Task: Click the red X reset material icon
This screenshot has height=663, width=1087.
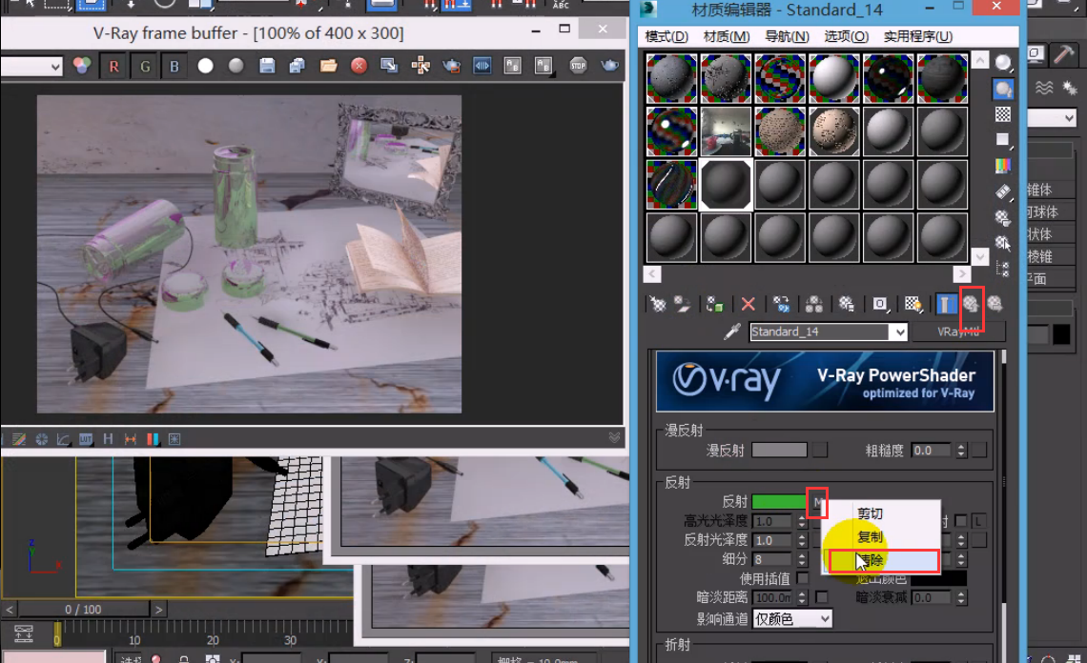Action: pyautogui.click(x=748, y=304)
